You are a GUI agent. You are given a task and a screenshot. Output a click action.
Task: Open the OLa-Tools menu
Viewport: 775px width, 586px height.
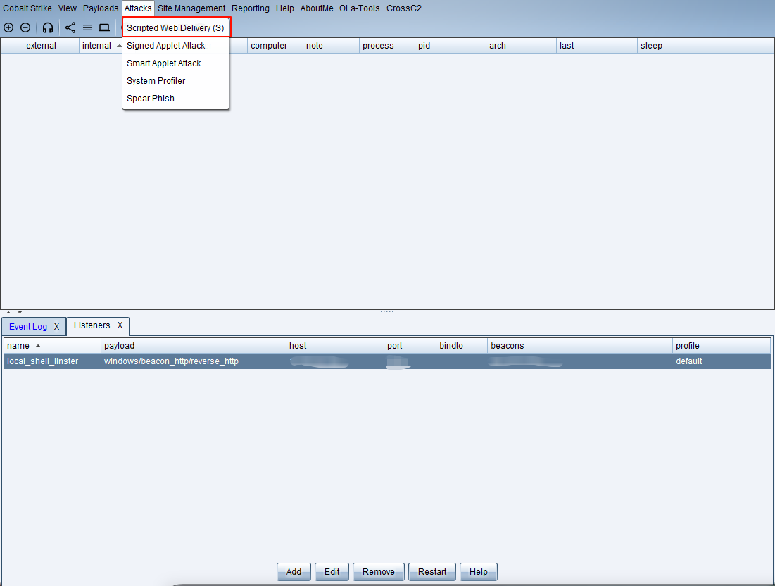[359, 8]
